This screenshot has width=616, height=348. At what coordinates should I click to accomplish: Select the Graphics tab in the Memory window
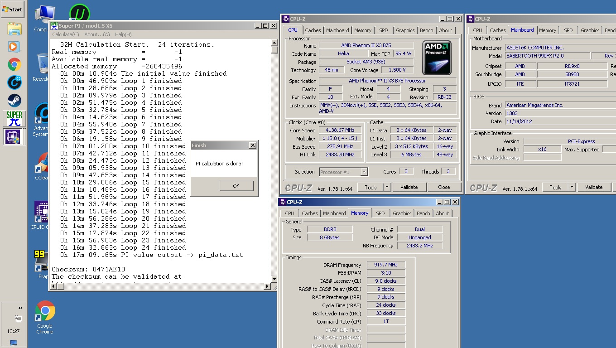(402, 213)
